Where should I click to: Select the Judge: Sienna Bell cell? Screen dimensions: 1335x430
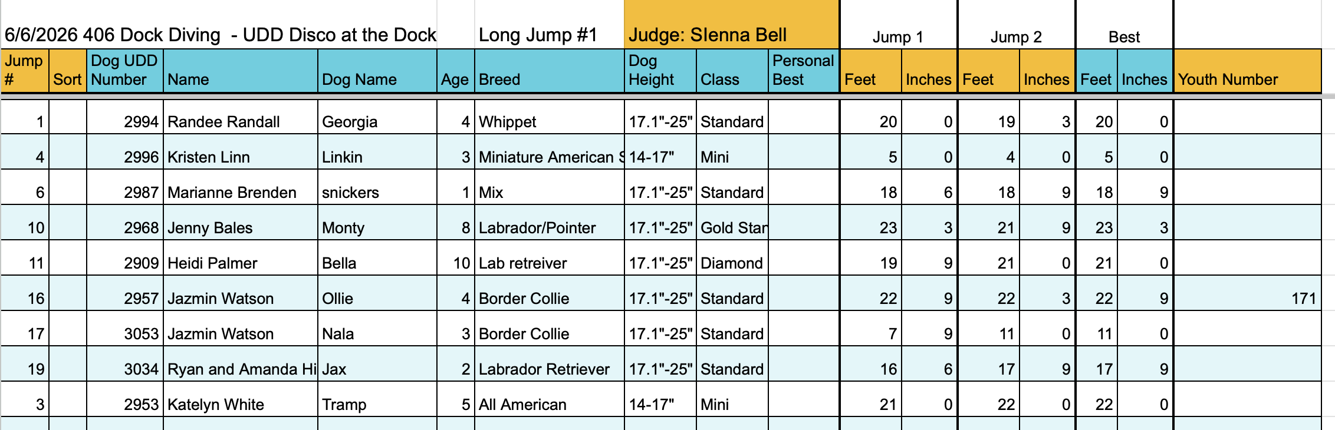731,25
